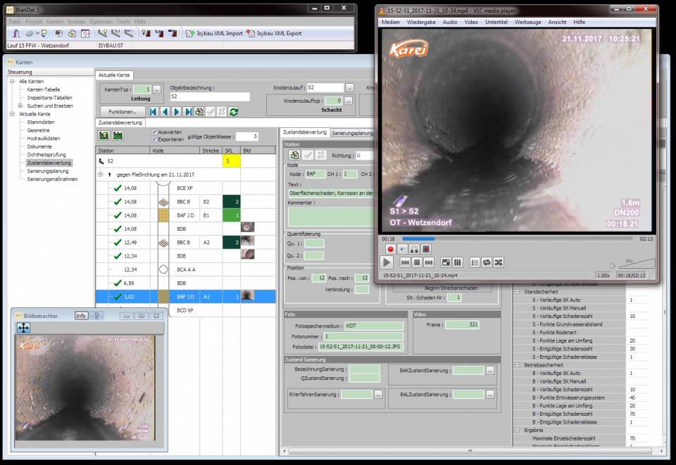Image resolution: width=676 pixels, height=465 pixels.
Task: Click the third pipe icon in IKanDat toolbar
Action: [128, 33]
